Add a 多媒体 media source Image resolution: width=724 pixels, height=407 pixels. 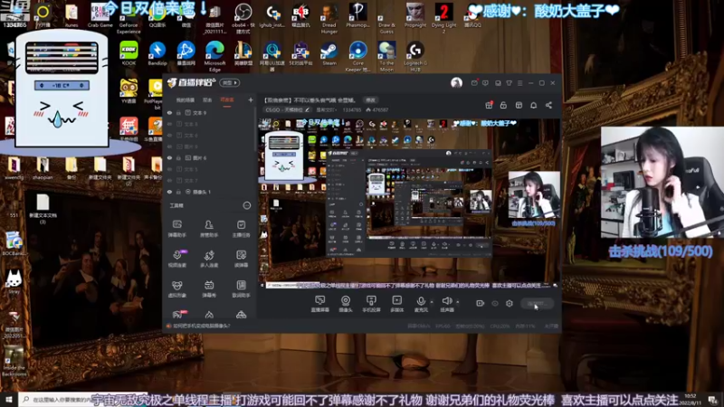pos(396,304)
